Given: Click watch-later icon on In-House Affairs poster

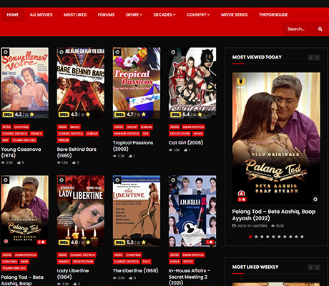Looking at the screenshot, I should (x=173, y=180).
